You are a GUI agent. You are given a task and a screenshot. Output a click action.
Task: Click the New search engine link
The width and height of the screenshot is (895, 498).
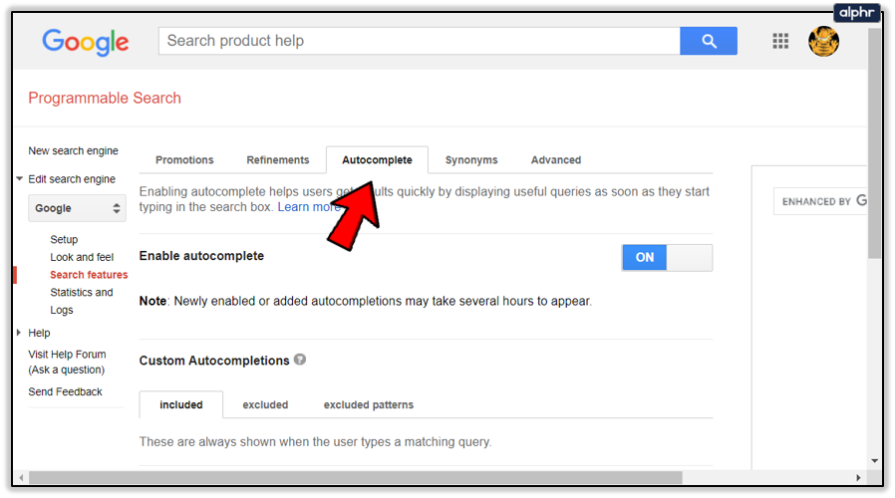(x=73, y=150)
